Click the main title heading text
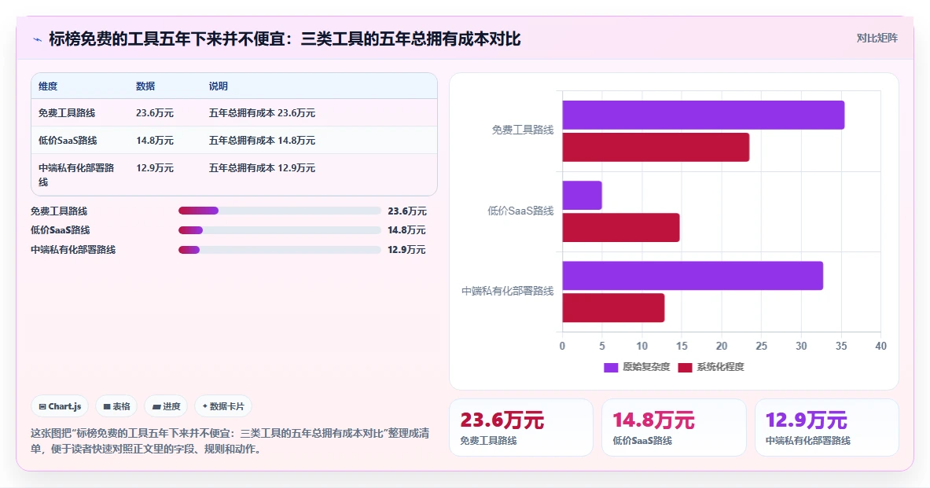 (x=285, y=39)
